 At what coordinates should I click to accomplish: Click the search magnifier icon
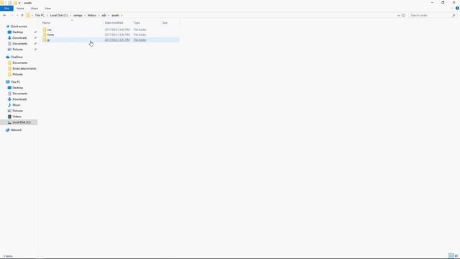tap(454, 15)
